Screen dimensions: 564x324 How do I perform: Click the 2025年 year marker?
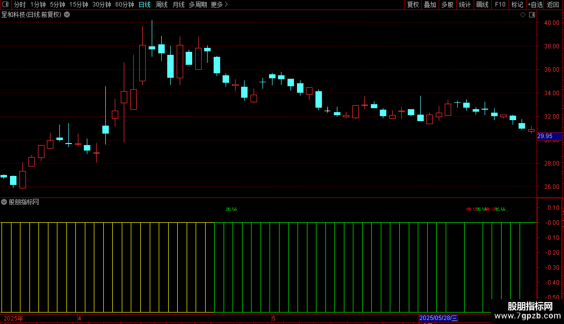(13, 318)
